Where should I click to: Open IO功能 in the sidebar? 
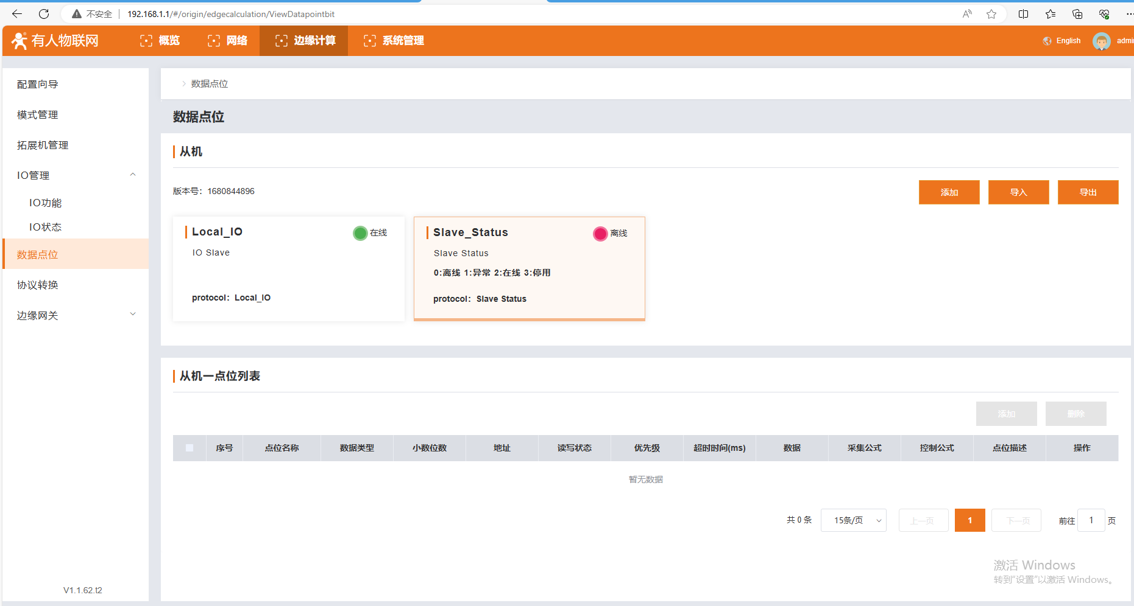click(76, 203)
